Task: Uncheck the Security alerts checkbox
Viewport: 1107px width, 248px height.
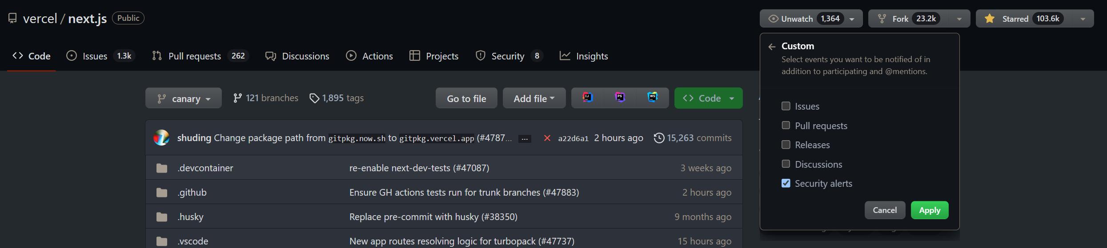Action: coord(786,183)
